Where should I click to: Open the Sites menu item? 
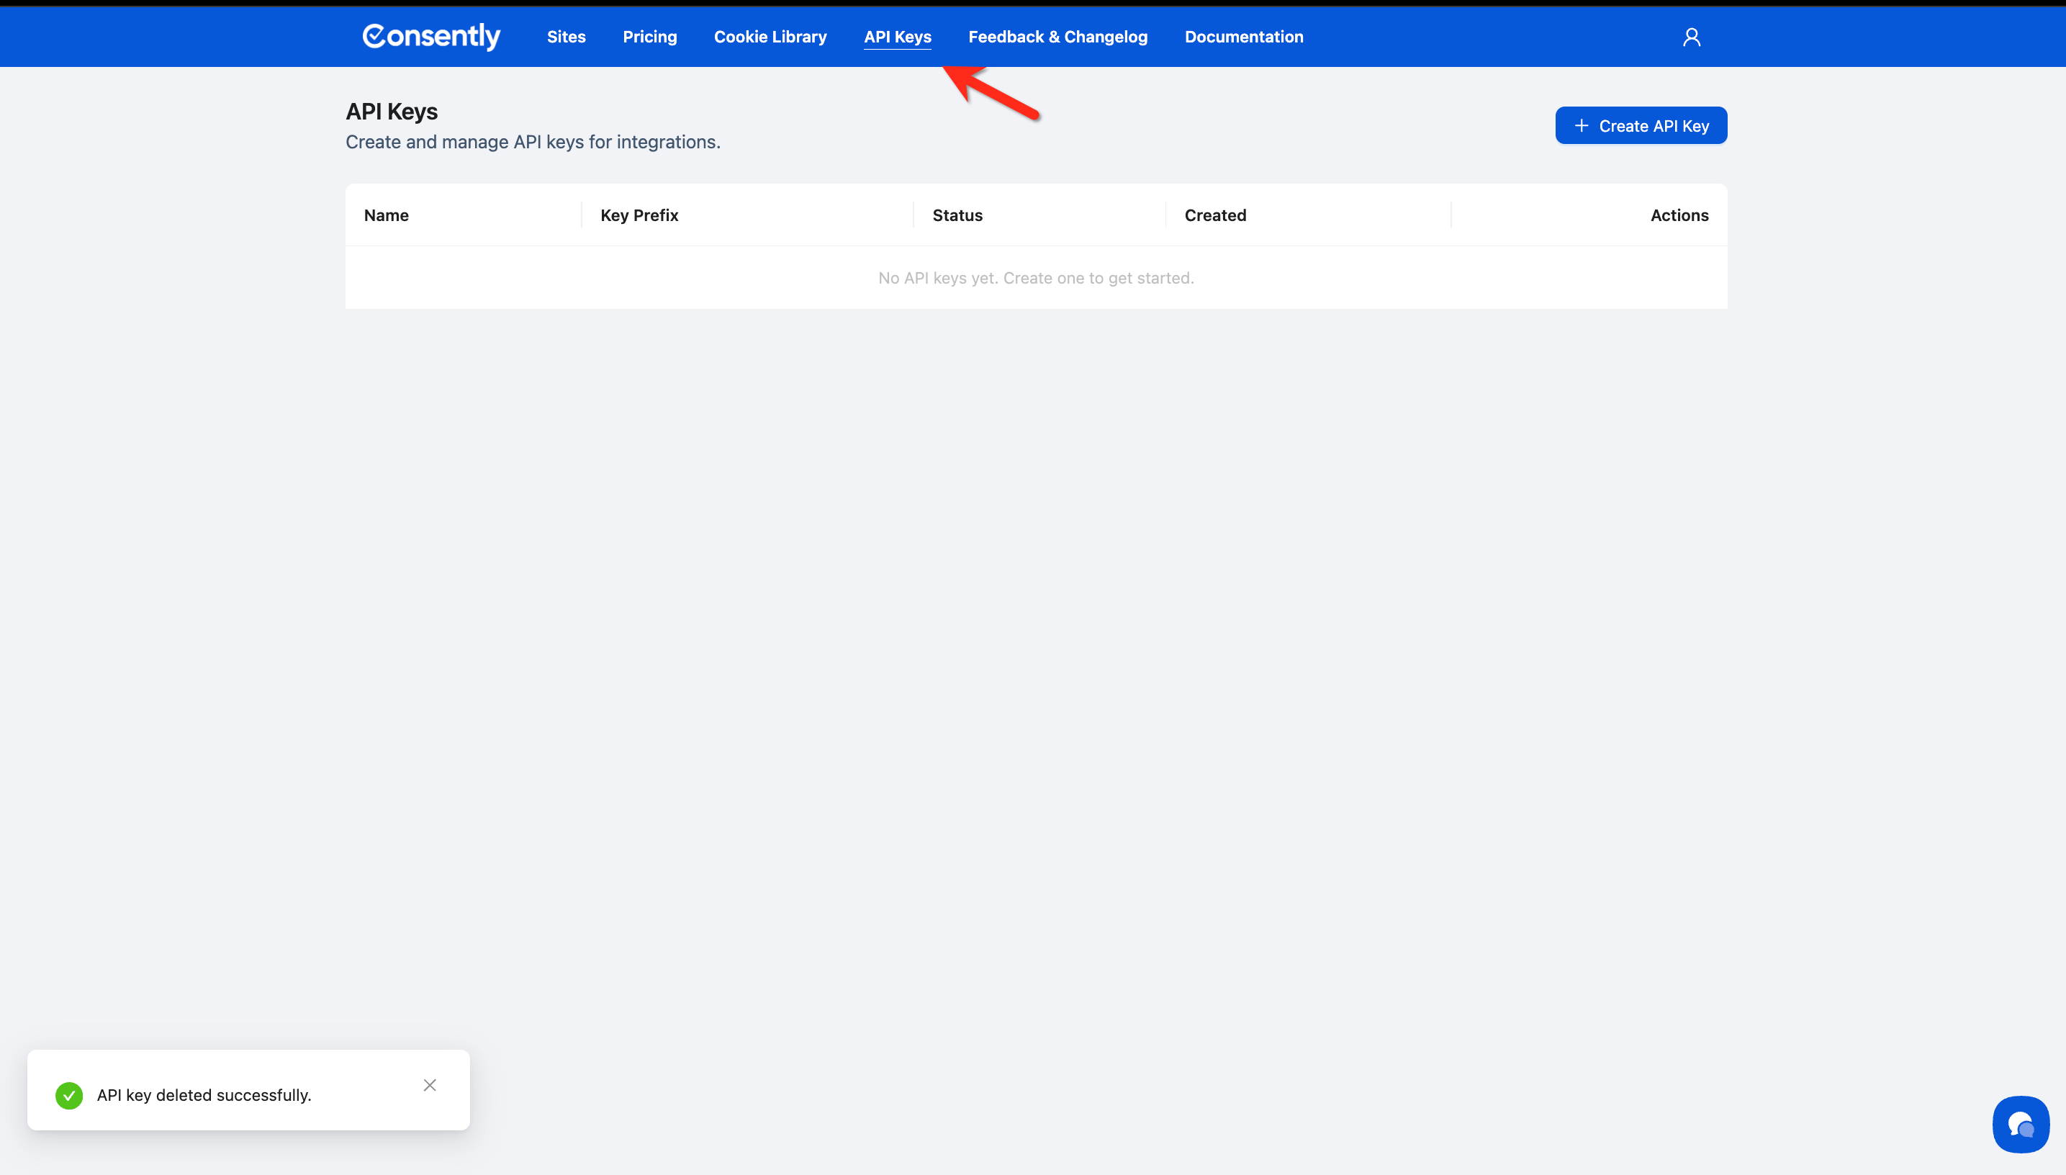click(566, 37)
